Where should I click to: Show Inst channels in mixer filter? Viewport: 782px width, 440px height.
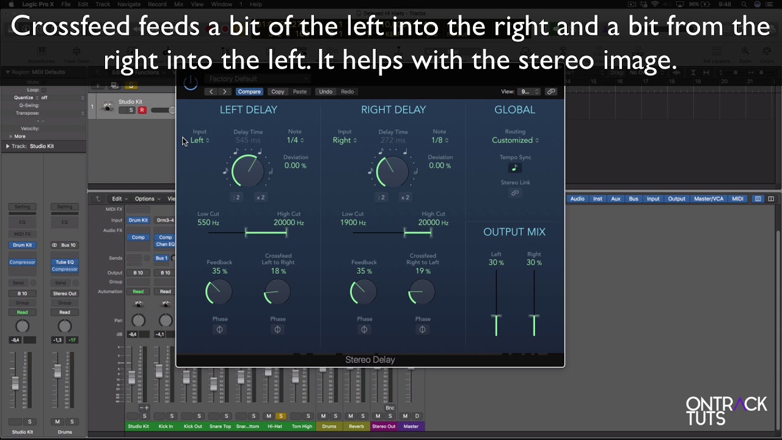pos(597,199)
